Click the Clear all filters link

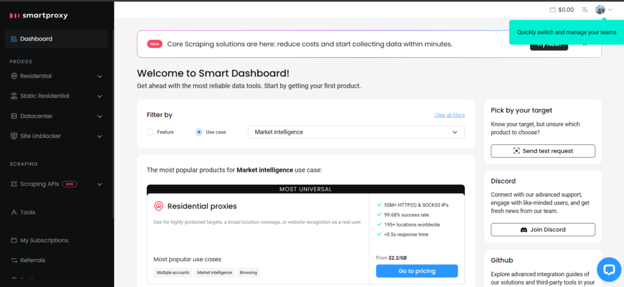(x=450, y=115)
